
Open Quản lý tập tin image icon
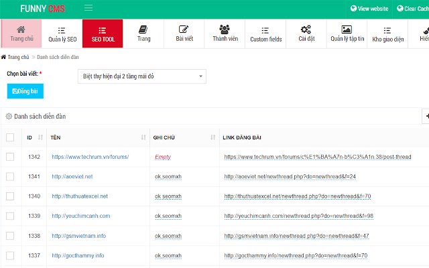point(347,33)
